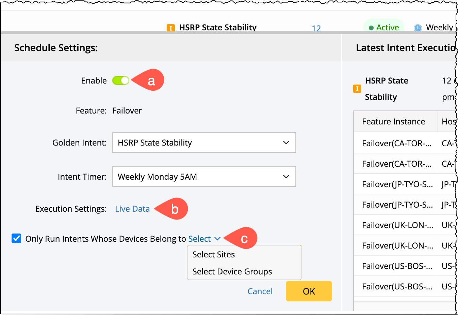Screen dimensions: 458x315
Task: Choose Select Device Groups from the menu
Action: coord(232,272)
